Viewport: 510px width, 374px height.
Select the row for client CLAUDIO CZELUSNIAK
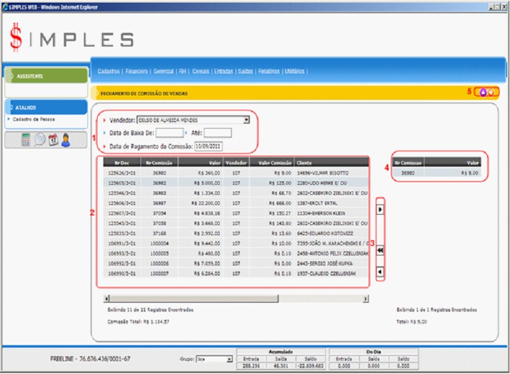click(x=236, y=273)
